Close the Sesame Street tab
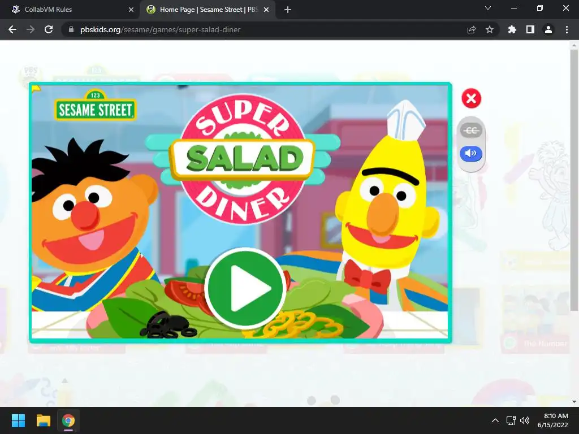This screenshot has width=579, height=434. [x=266, y=10]
